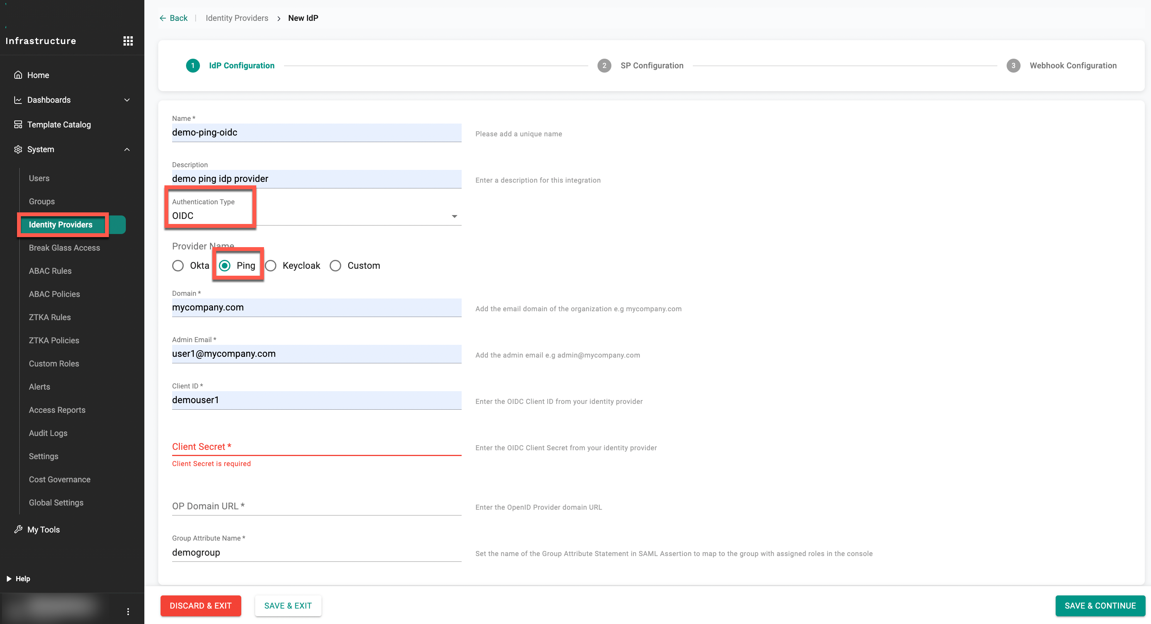Click the Home house icon
The image size is (1151, 624).
point(18,75)
